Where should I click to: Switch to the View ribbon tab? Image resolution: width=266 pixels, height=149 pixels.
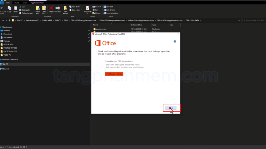(x=25, y=3)
